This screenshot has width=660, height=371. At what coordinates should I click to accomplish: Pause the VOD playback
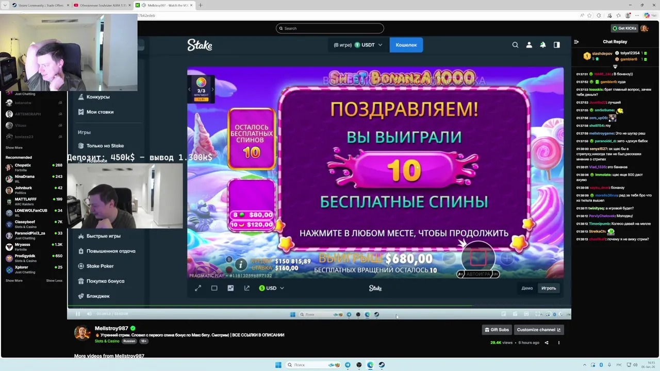coord(78,314)
